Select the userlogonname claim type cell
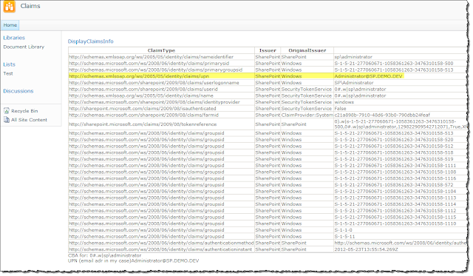 161,83
